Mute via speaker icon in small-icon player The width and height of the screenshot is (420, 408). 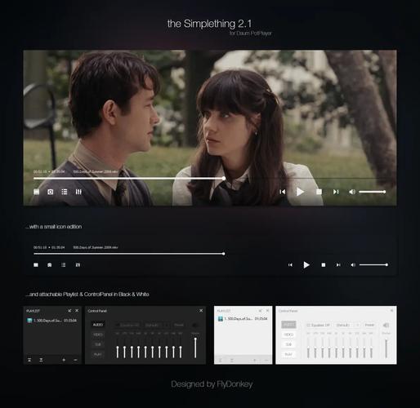coord(353,265)
